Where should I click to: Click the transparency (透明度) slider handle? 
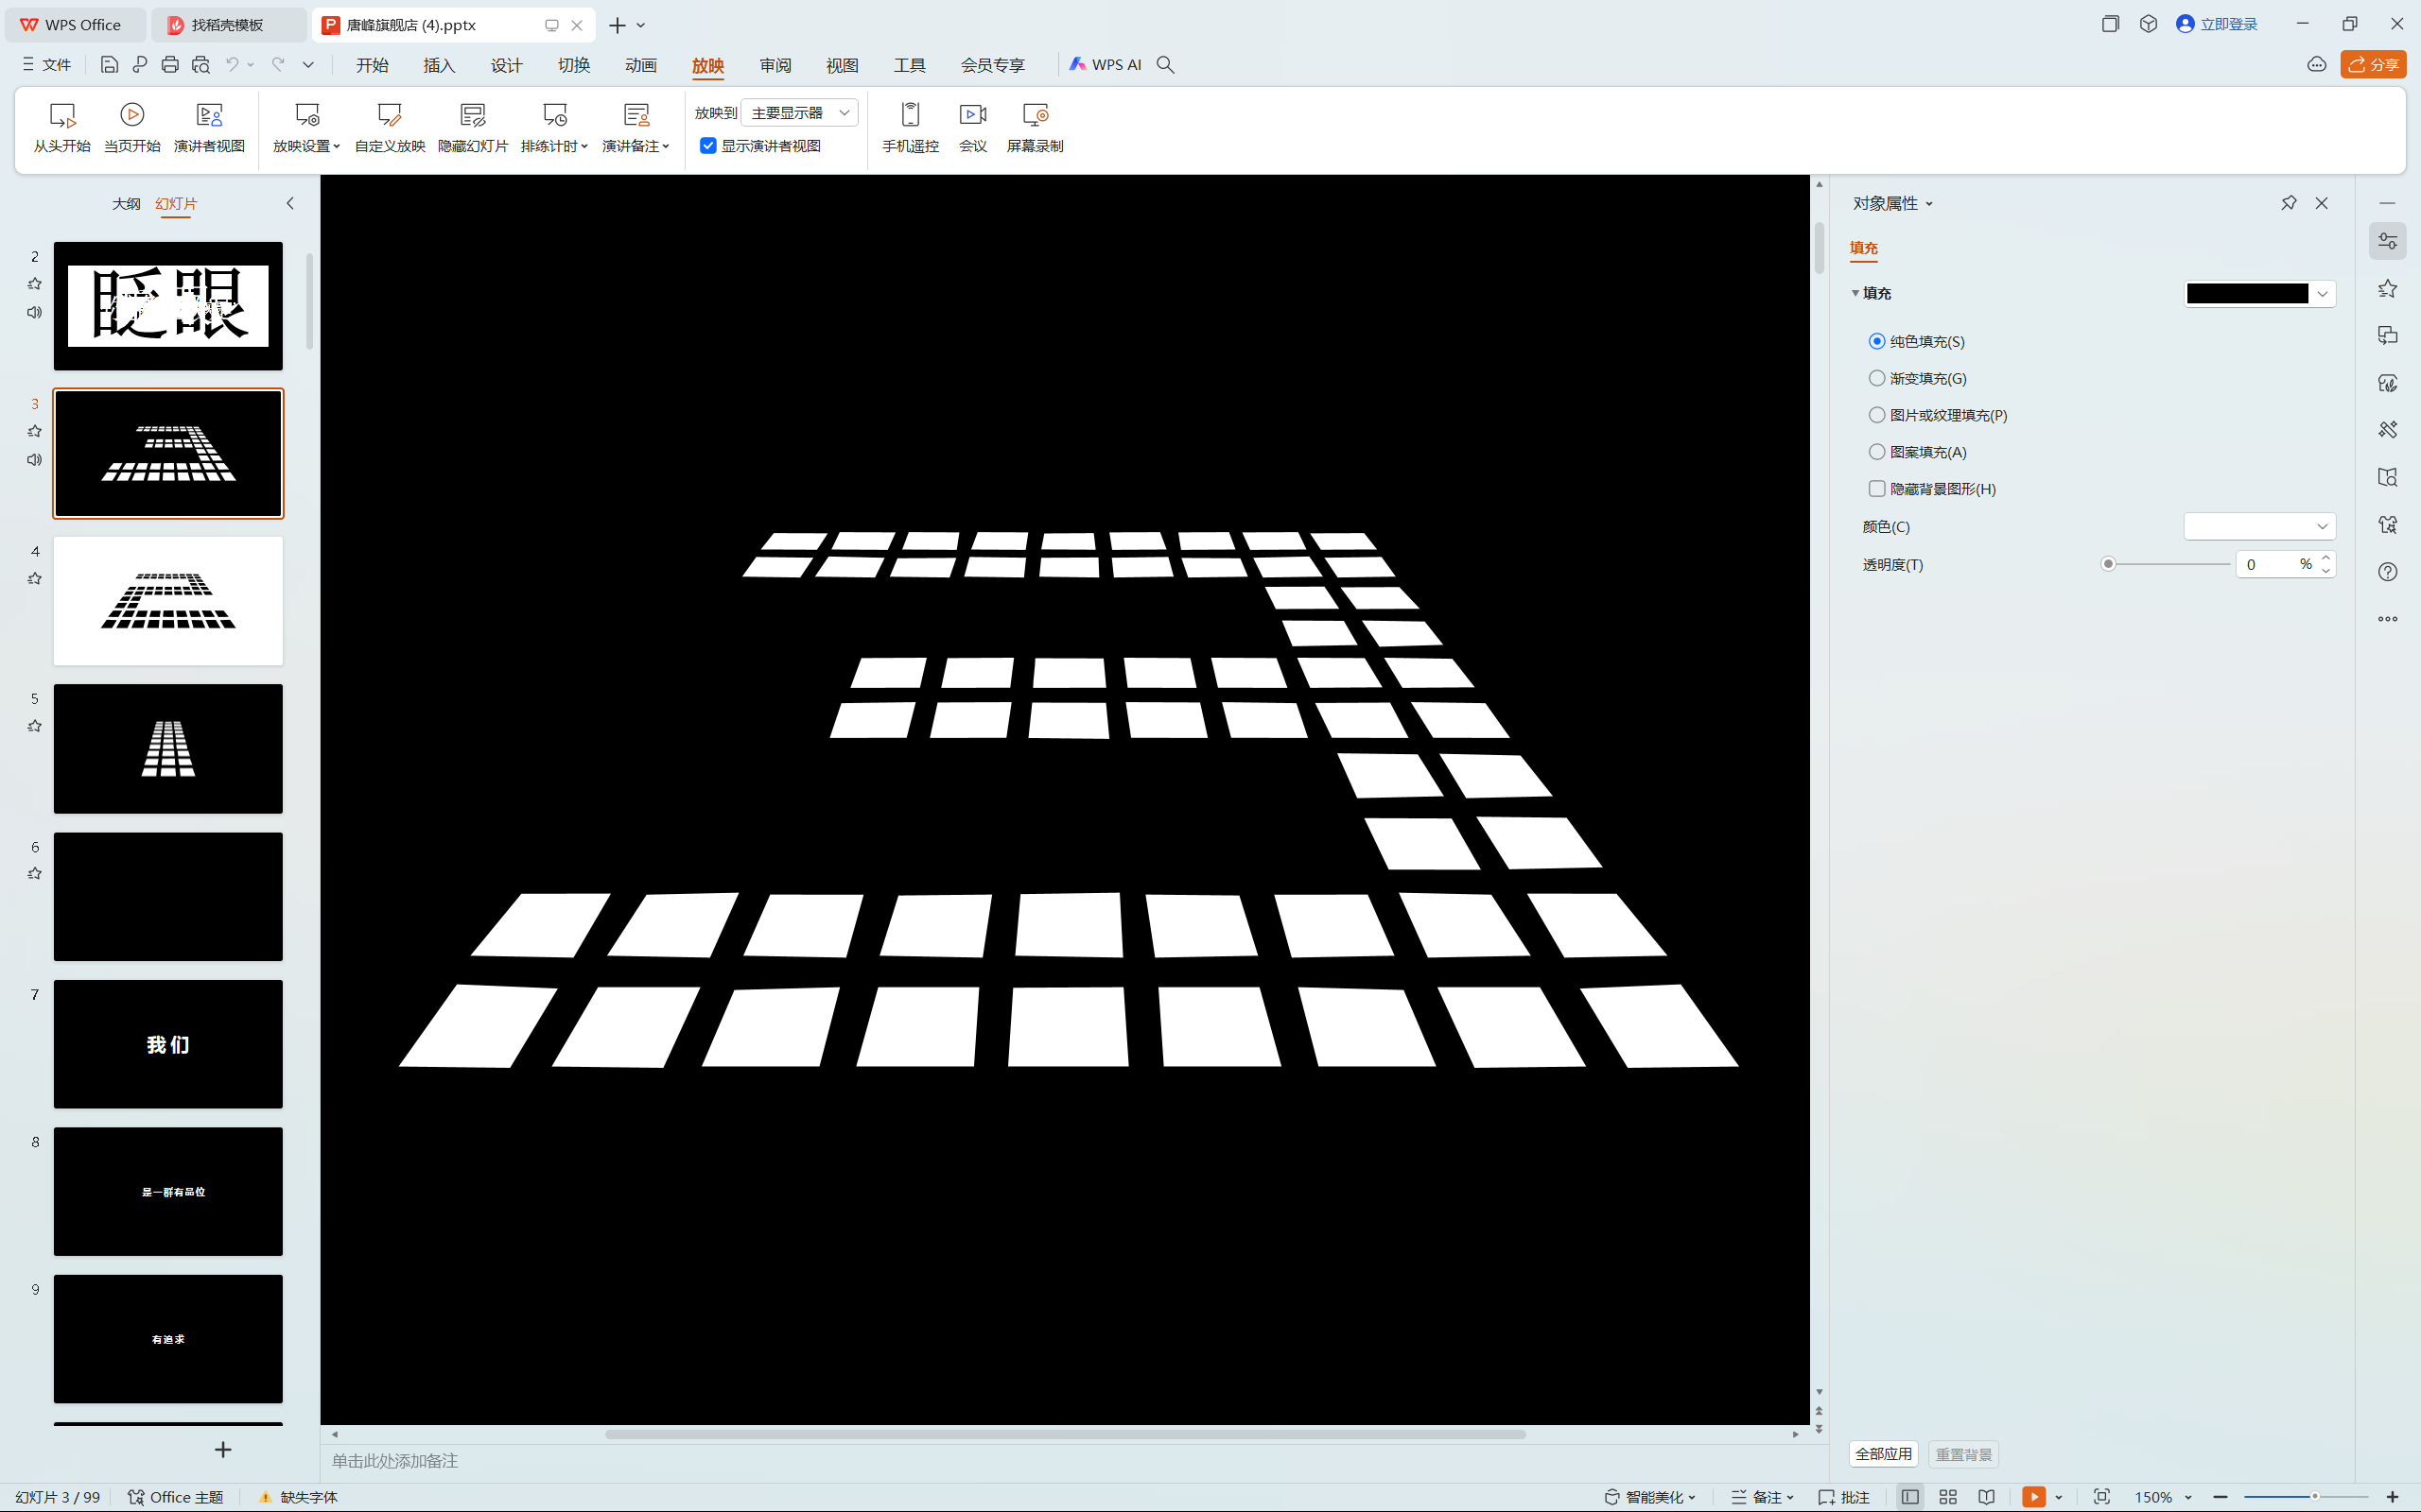coord(2108,564)
